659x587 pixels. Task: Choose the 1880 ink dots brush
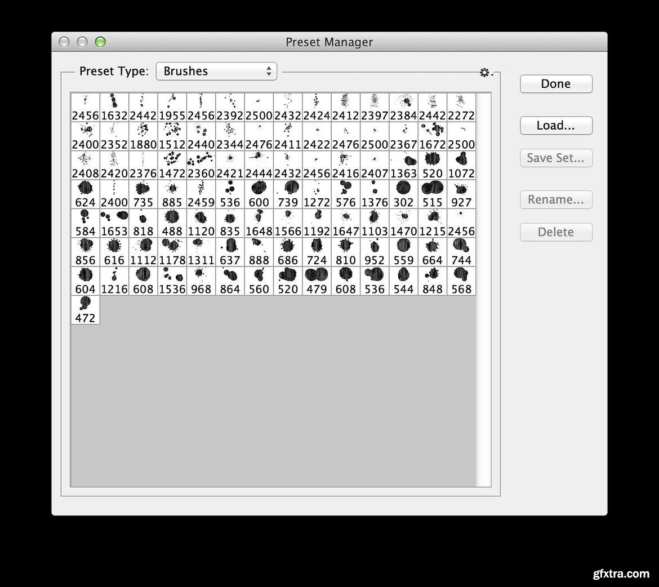click(143, 136)
